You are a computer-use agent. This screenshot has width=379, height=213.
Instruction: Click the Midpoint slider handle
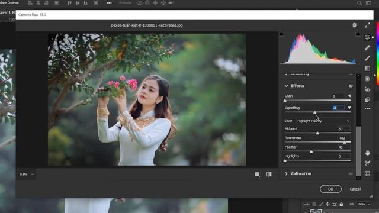coord(317,133)
